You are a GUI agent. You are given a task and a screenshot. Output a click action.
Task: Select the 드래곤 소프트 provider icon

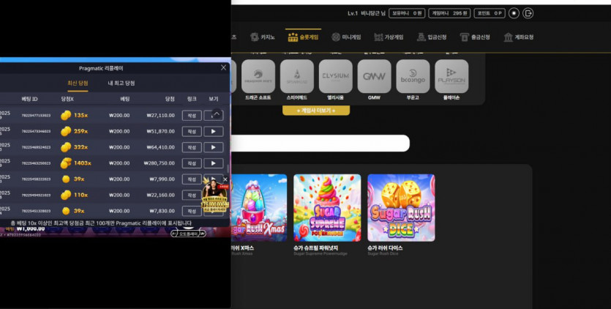[258, 76]
